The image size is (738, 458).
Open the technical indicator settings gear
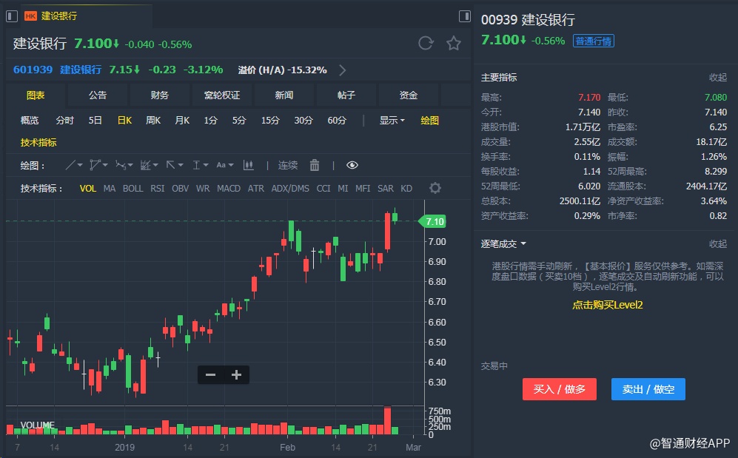coord(435,188)
